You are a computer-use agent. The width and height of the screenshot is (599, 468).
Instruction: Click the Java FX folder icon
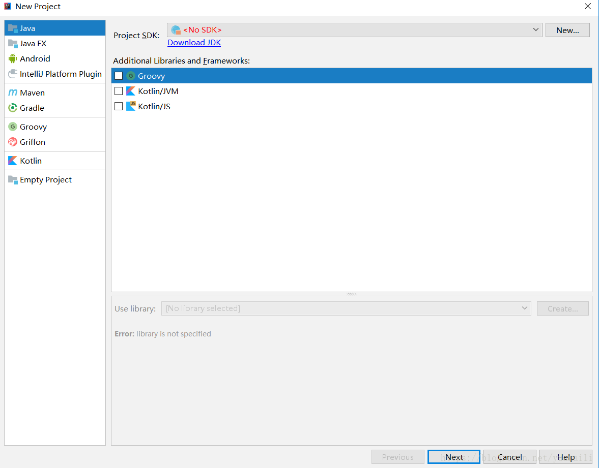(13, 44)
